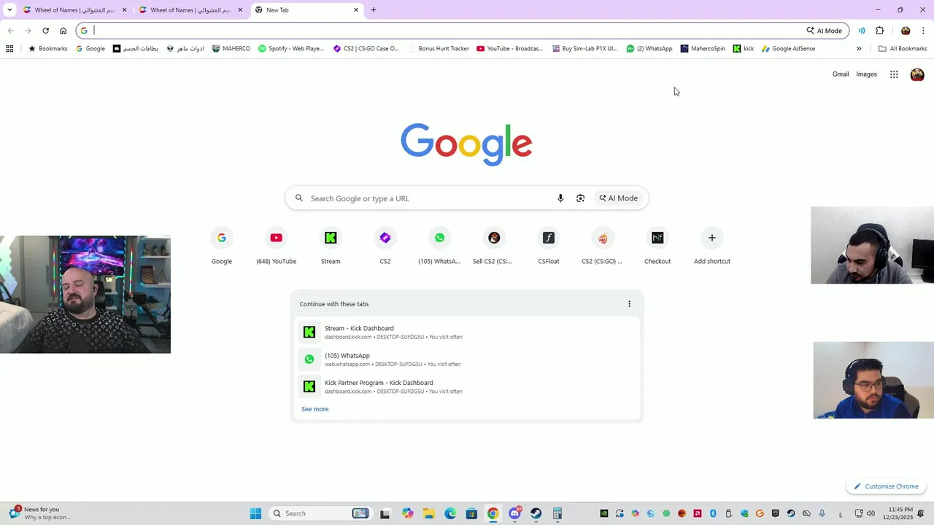Open Microsoft Edge from the taskbar
This screenshot has width=934, height=525.
450,513
